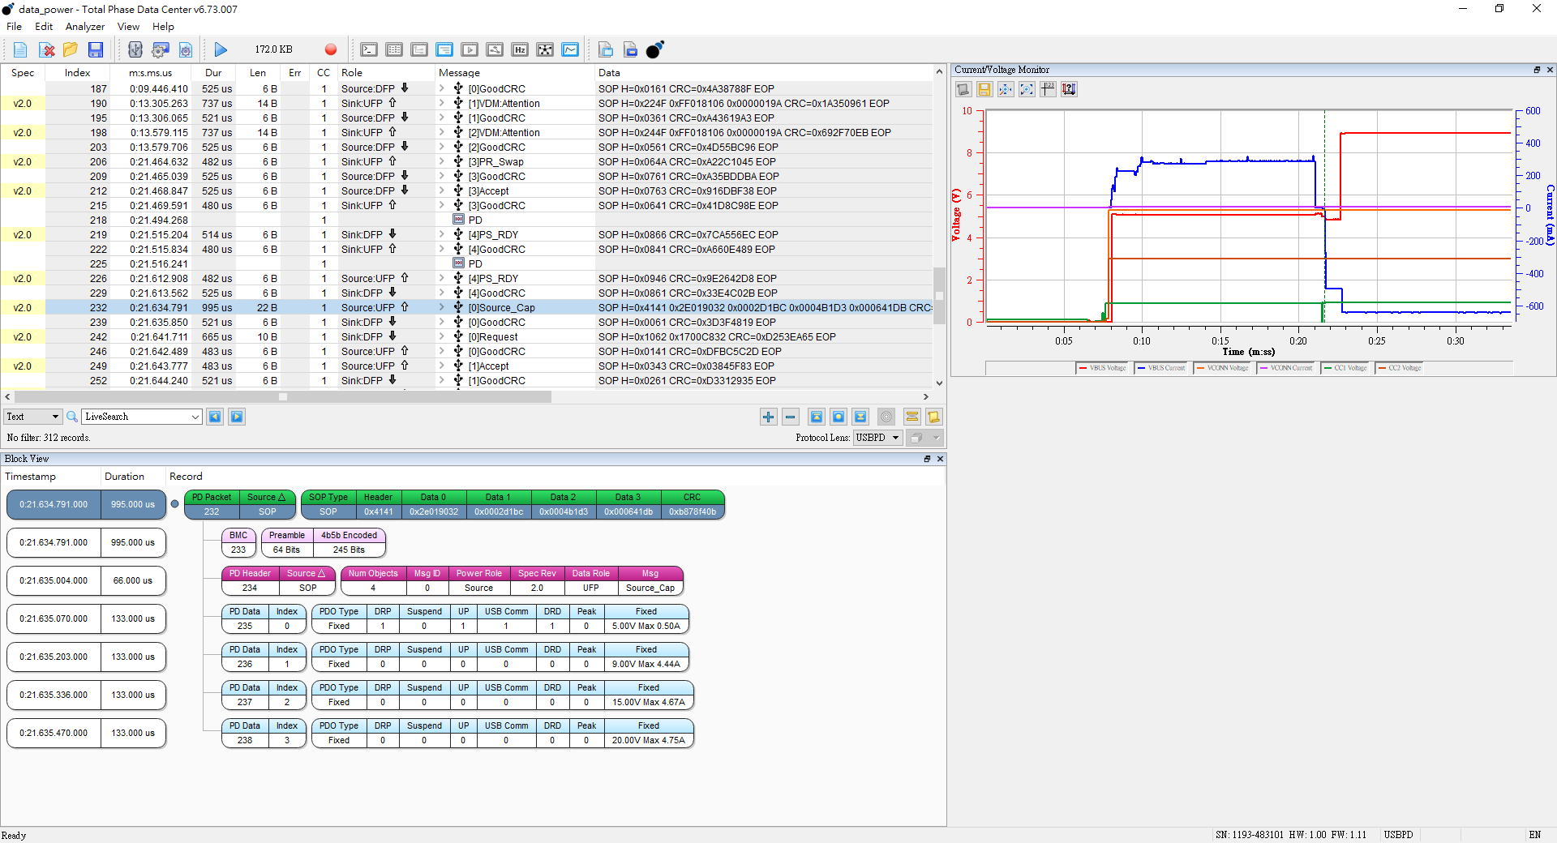Go to next search result arrow

coord(237,417)
